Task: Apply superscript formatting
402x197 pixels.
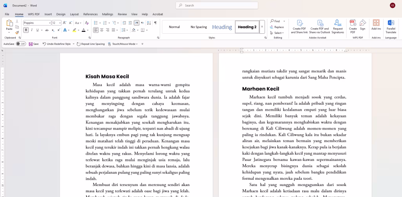Action: [59, 30]
